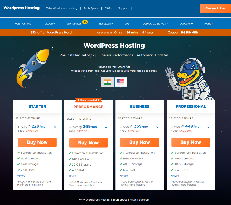The height and width of the screenshot is (205, 231).
Task: Click '40 GB Storage' in Business plan
Action: tap(133, 164)
